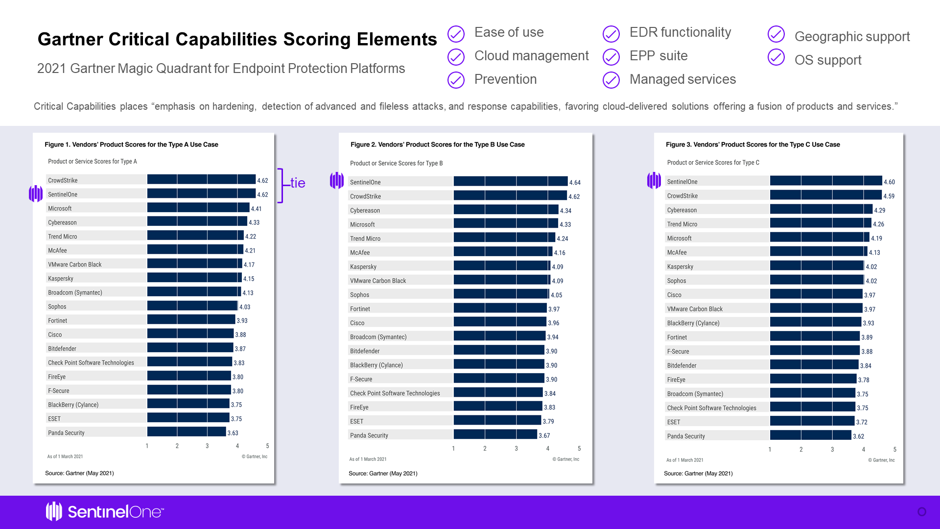This screenshot has height=529, width=940.
Task: Click the checkmark icon beside Geographic support
Action: tap(776, 34)
